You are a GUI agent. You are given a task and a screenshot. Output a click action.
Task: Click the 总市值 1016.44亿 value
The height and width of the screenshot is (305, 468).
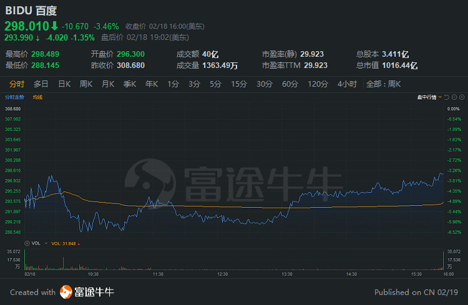tap(399, 65)
